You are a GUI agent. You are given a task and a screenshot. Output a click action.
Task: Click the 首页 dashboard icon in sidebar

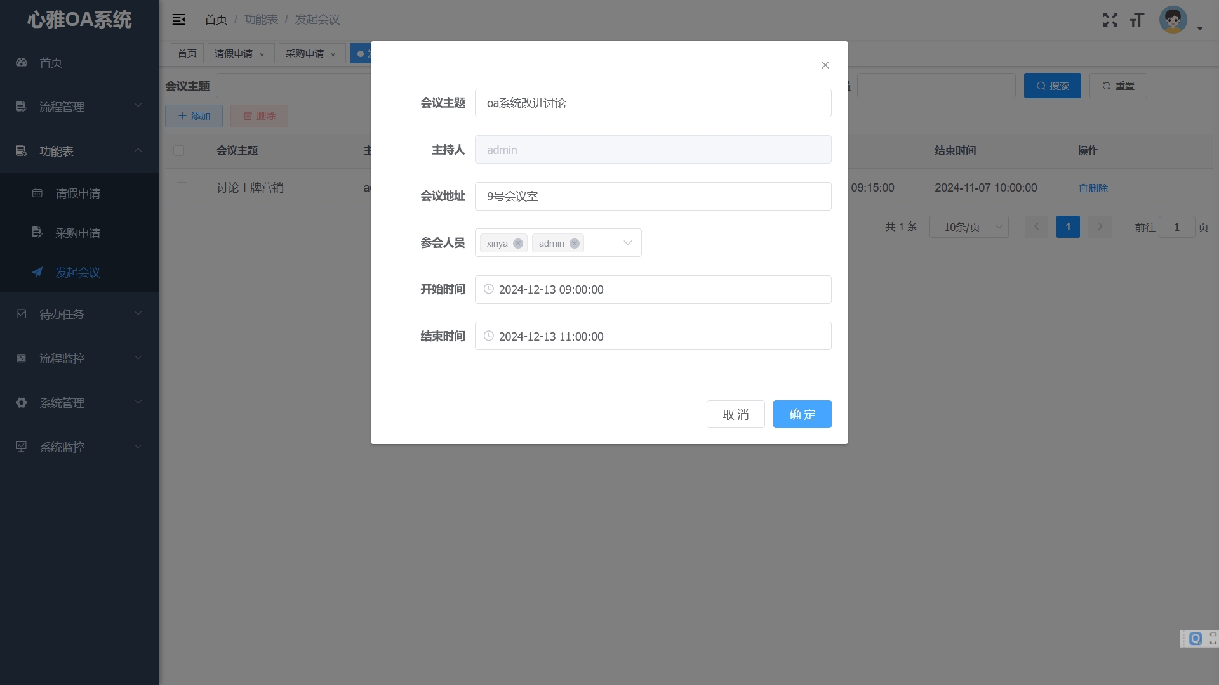22,62
